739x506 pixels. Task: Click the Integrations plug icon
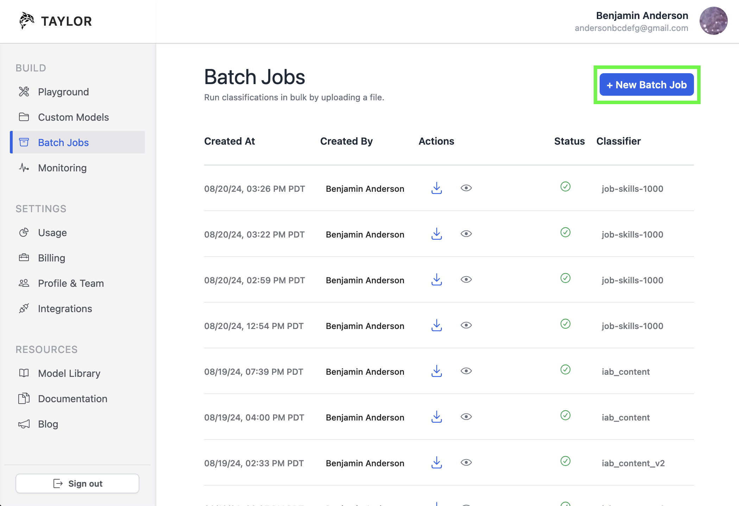(24, 308)
